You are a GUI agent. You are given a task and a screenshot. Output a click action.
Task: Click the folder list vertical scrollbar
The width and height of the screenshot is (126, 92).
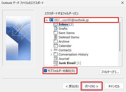[x=120, y=36]
